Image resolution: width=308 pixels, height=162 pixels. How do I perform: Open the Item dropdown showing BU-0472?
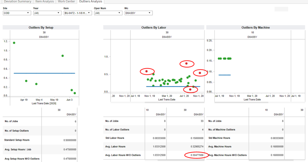click(78, 13)
